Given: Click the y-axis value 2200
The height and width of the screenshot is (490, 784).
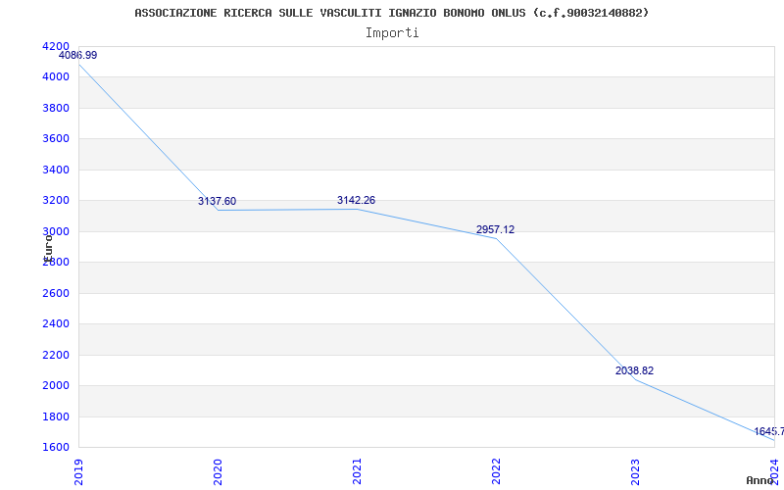Looking at the screenshot, I should click(x=56, y=355).
